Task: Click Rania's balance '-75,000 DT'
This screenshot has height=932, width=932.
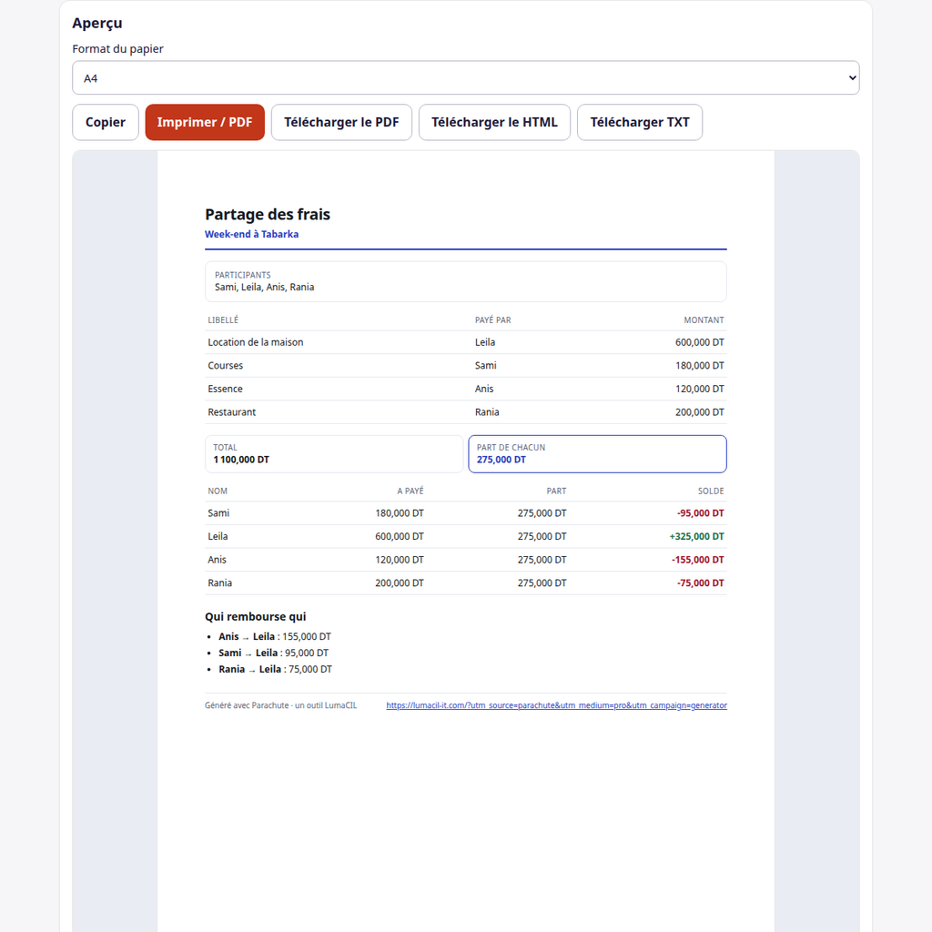Action: [x=701, y=583]
